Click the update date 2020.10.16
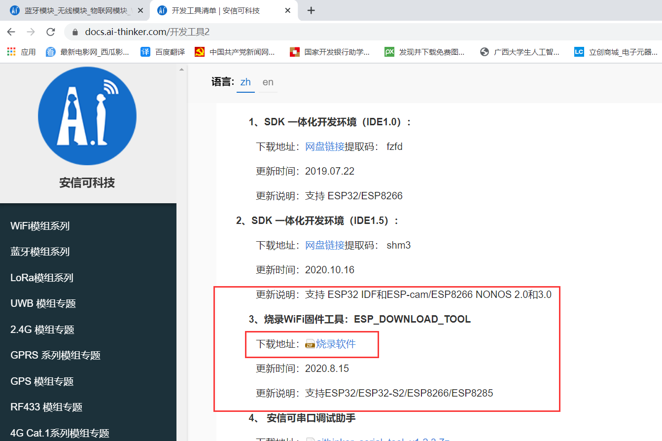The height and width of the screenshot is (441, 662). click(x=330, y=270)
